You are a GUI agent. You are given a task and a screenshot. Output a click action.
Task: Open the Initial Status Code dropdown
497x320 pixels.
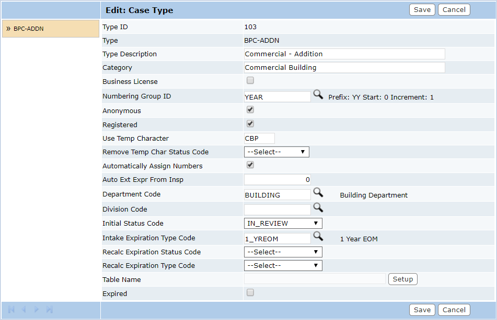283,223
